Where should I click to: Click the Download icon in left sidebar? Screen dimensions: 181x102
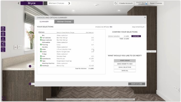[x=3, y=39]
